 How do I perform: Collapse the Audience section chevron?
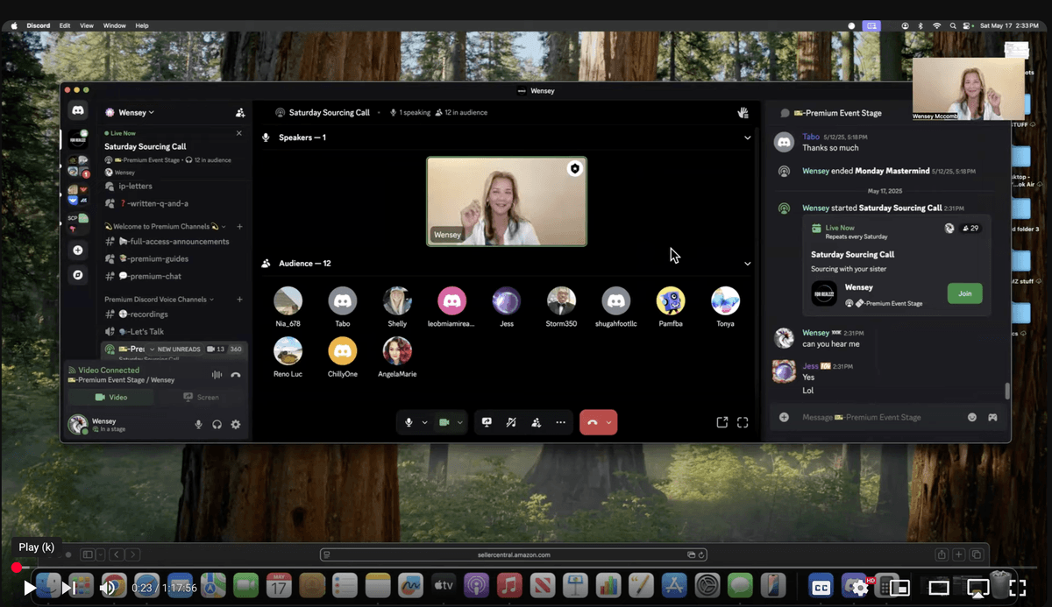[x=747, y=264]
